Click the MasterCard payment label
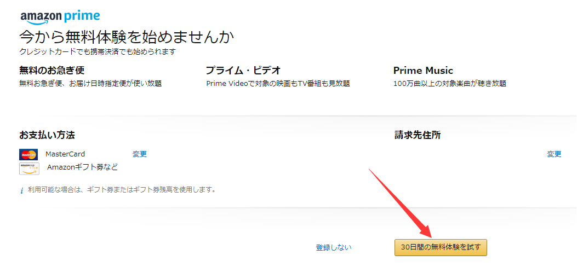Screen dimensions: 577x267 coord(65,154)
